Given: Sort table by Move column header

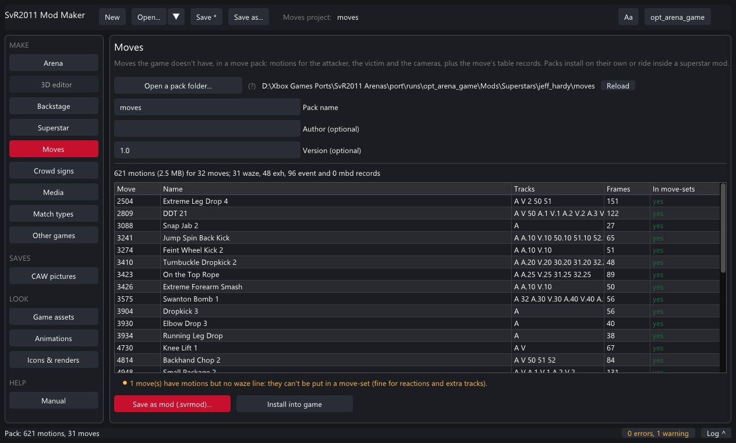Looking at the screenshot, I should 137,189.
